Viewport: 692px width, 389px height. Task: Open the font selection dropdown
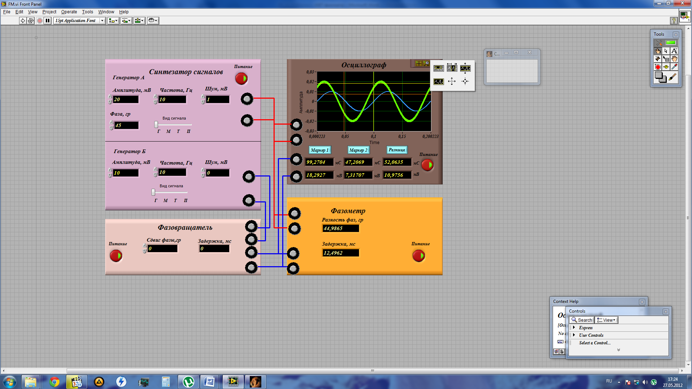(x=80, y=21)
